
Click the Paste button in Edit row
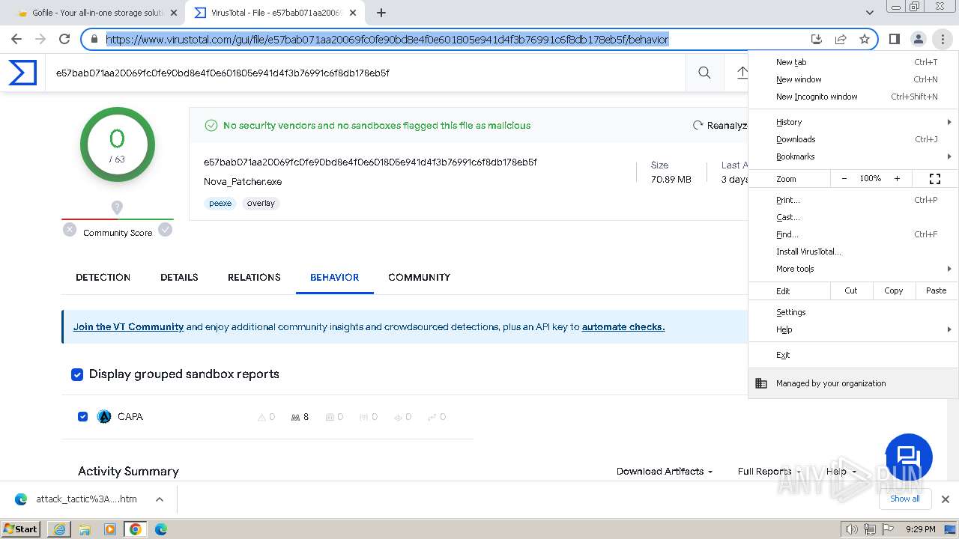(936, 290)
